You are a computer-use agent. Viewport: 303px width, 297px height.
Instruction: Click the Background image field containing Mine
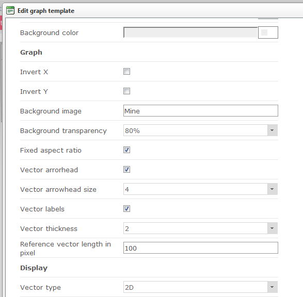coord(201,111)
